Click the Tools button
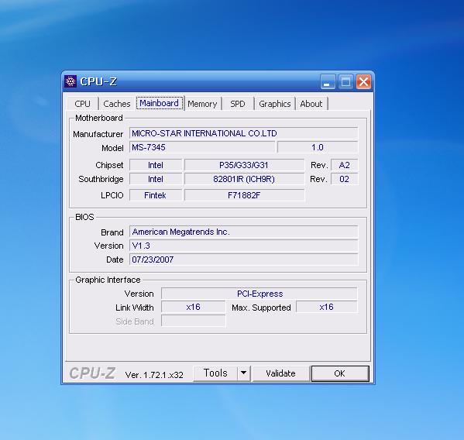The image size is (464, 440). pyautogui.click(x=215, y=373)
